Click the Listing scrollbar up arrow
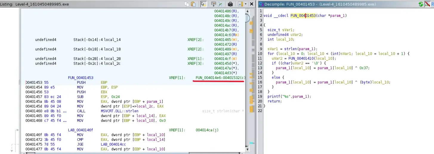 tap(248, 11)
